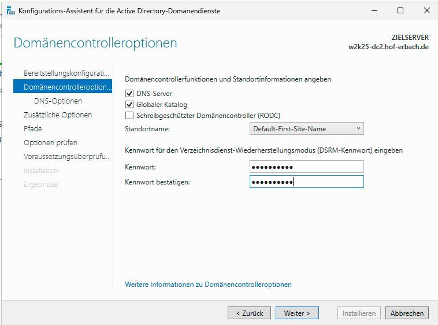Image resolution: width=438 pixels, height=325 pixels.
Task: Click the Kennwort bestätigen field
Action: coord(306,182)
